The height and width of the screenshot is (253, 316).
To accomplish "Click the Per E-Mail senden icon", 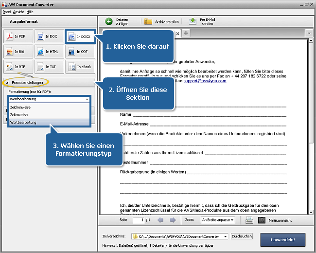I will (x=193, y=21).
